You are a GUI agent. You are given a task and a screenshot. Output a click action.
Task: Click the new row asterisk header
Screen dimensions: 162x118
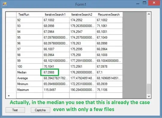[11, 96]
